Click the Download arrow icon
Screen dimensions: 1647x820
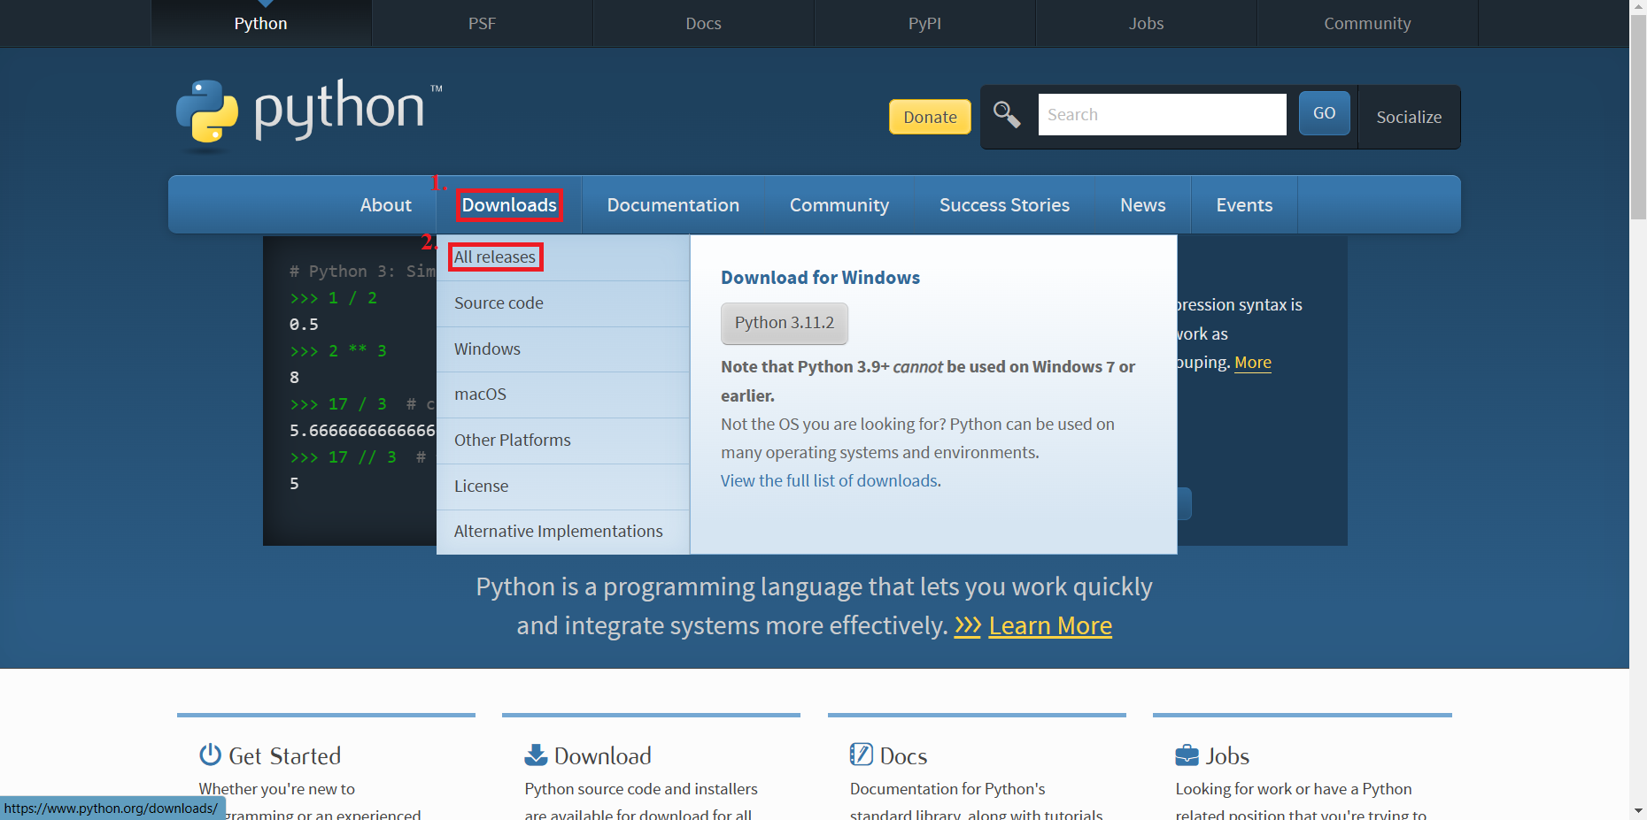coord(536,755)
